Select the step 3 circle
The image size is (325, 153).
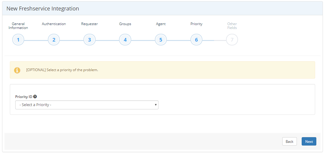tap(89, 40)
